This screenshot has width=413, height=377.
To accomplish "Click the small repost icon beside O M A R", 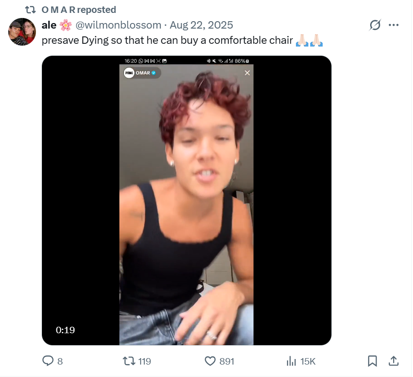I will [30, 10].
